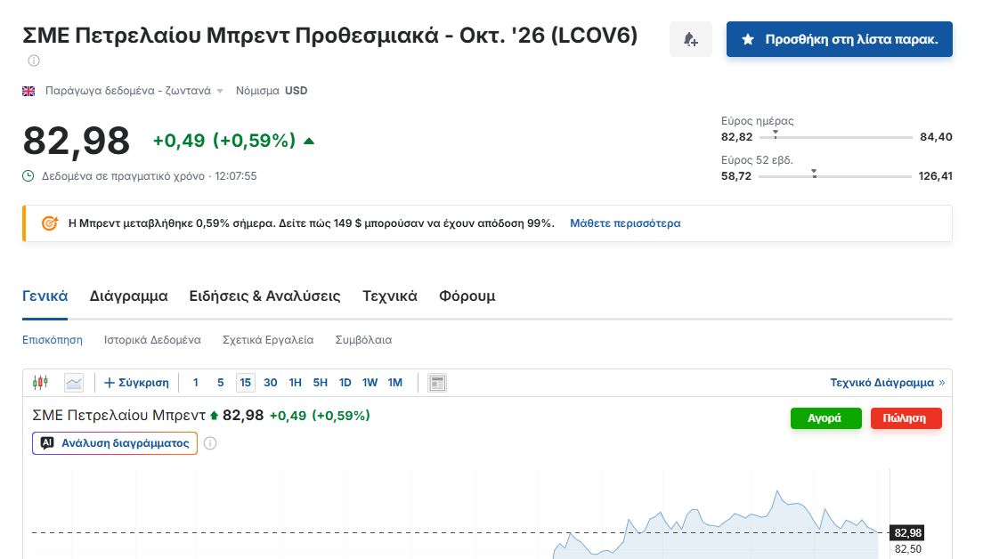Viewport: 983px width, 559px height.
Task: Click the chart news/table layout icon
Action: [x=437, y=382]
